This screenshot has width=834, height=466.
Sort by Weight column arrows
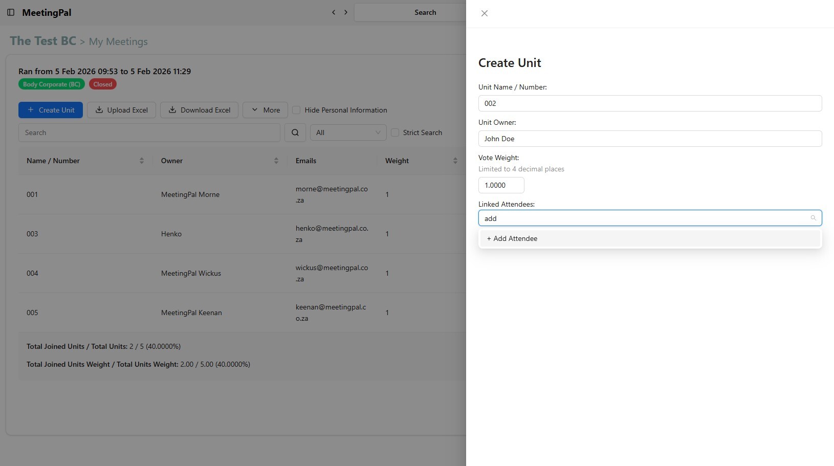point(455,161)
